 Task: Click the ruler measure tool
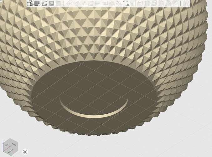pyautogui.click(x=175, y=3)
